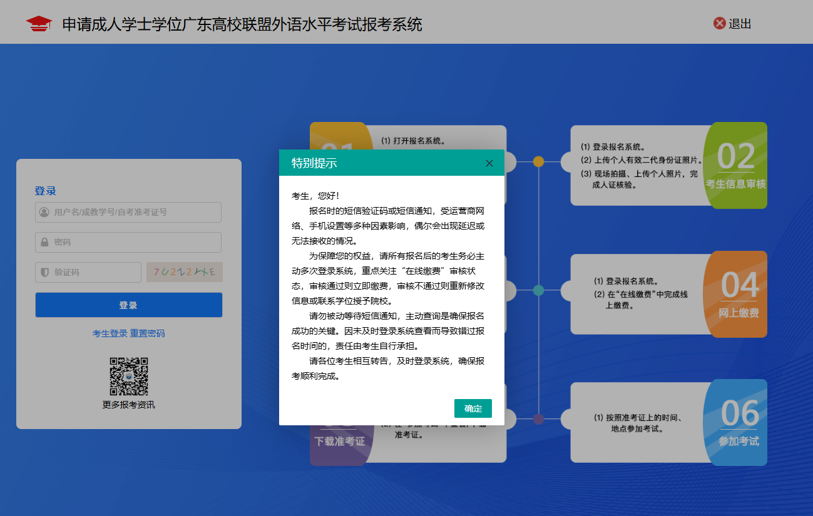Refresh the captcha code image

pyautogui.click(x=185, y=272)
